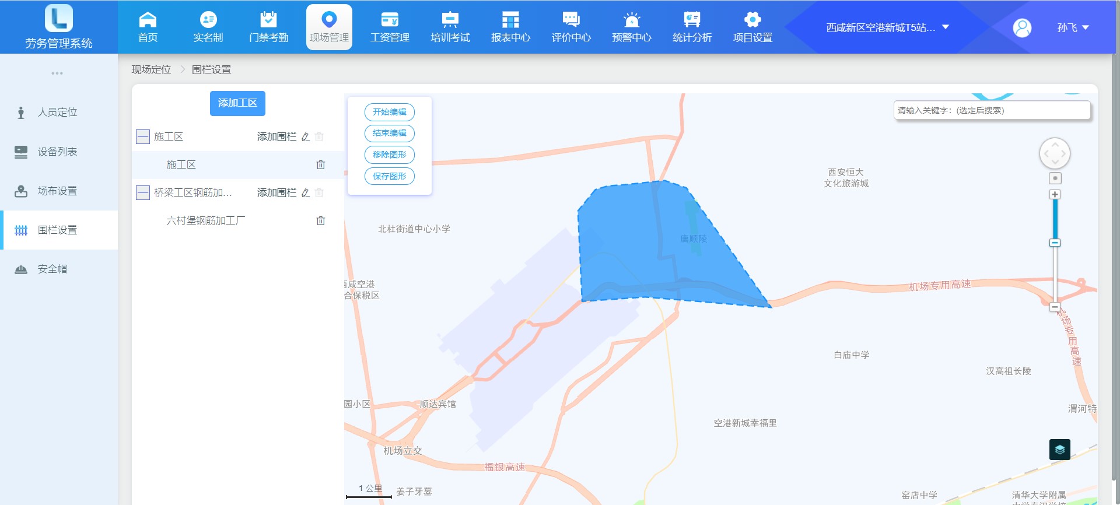Collapse the 桥梁工区钢筋加 tree node
The width and height of the screenshot is (1120, 505).
143,193
